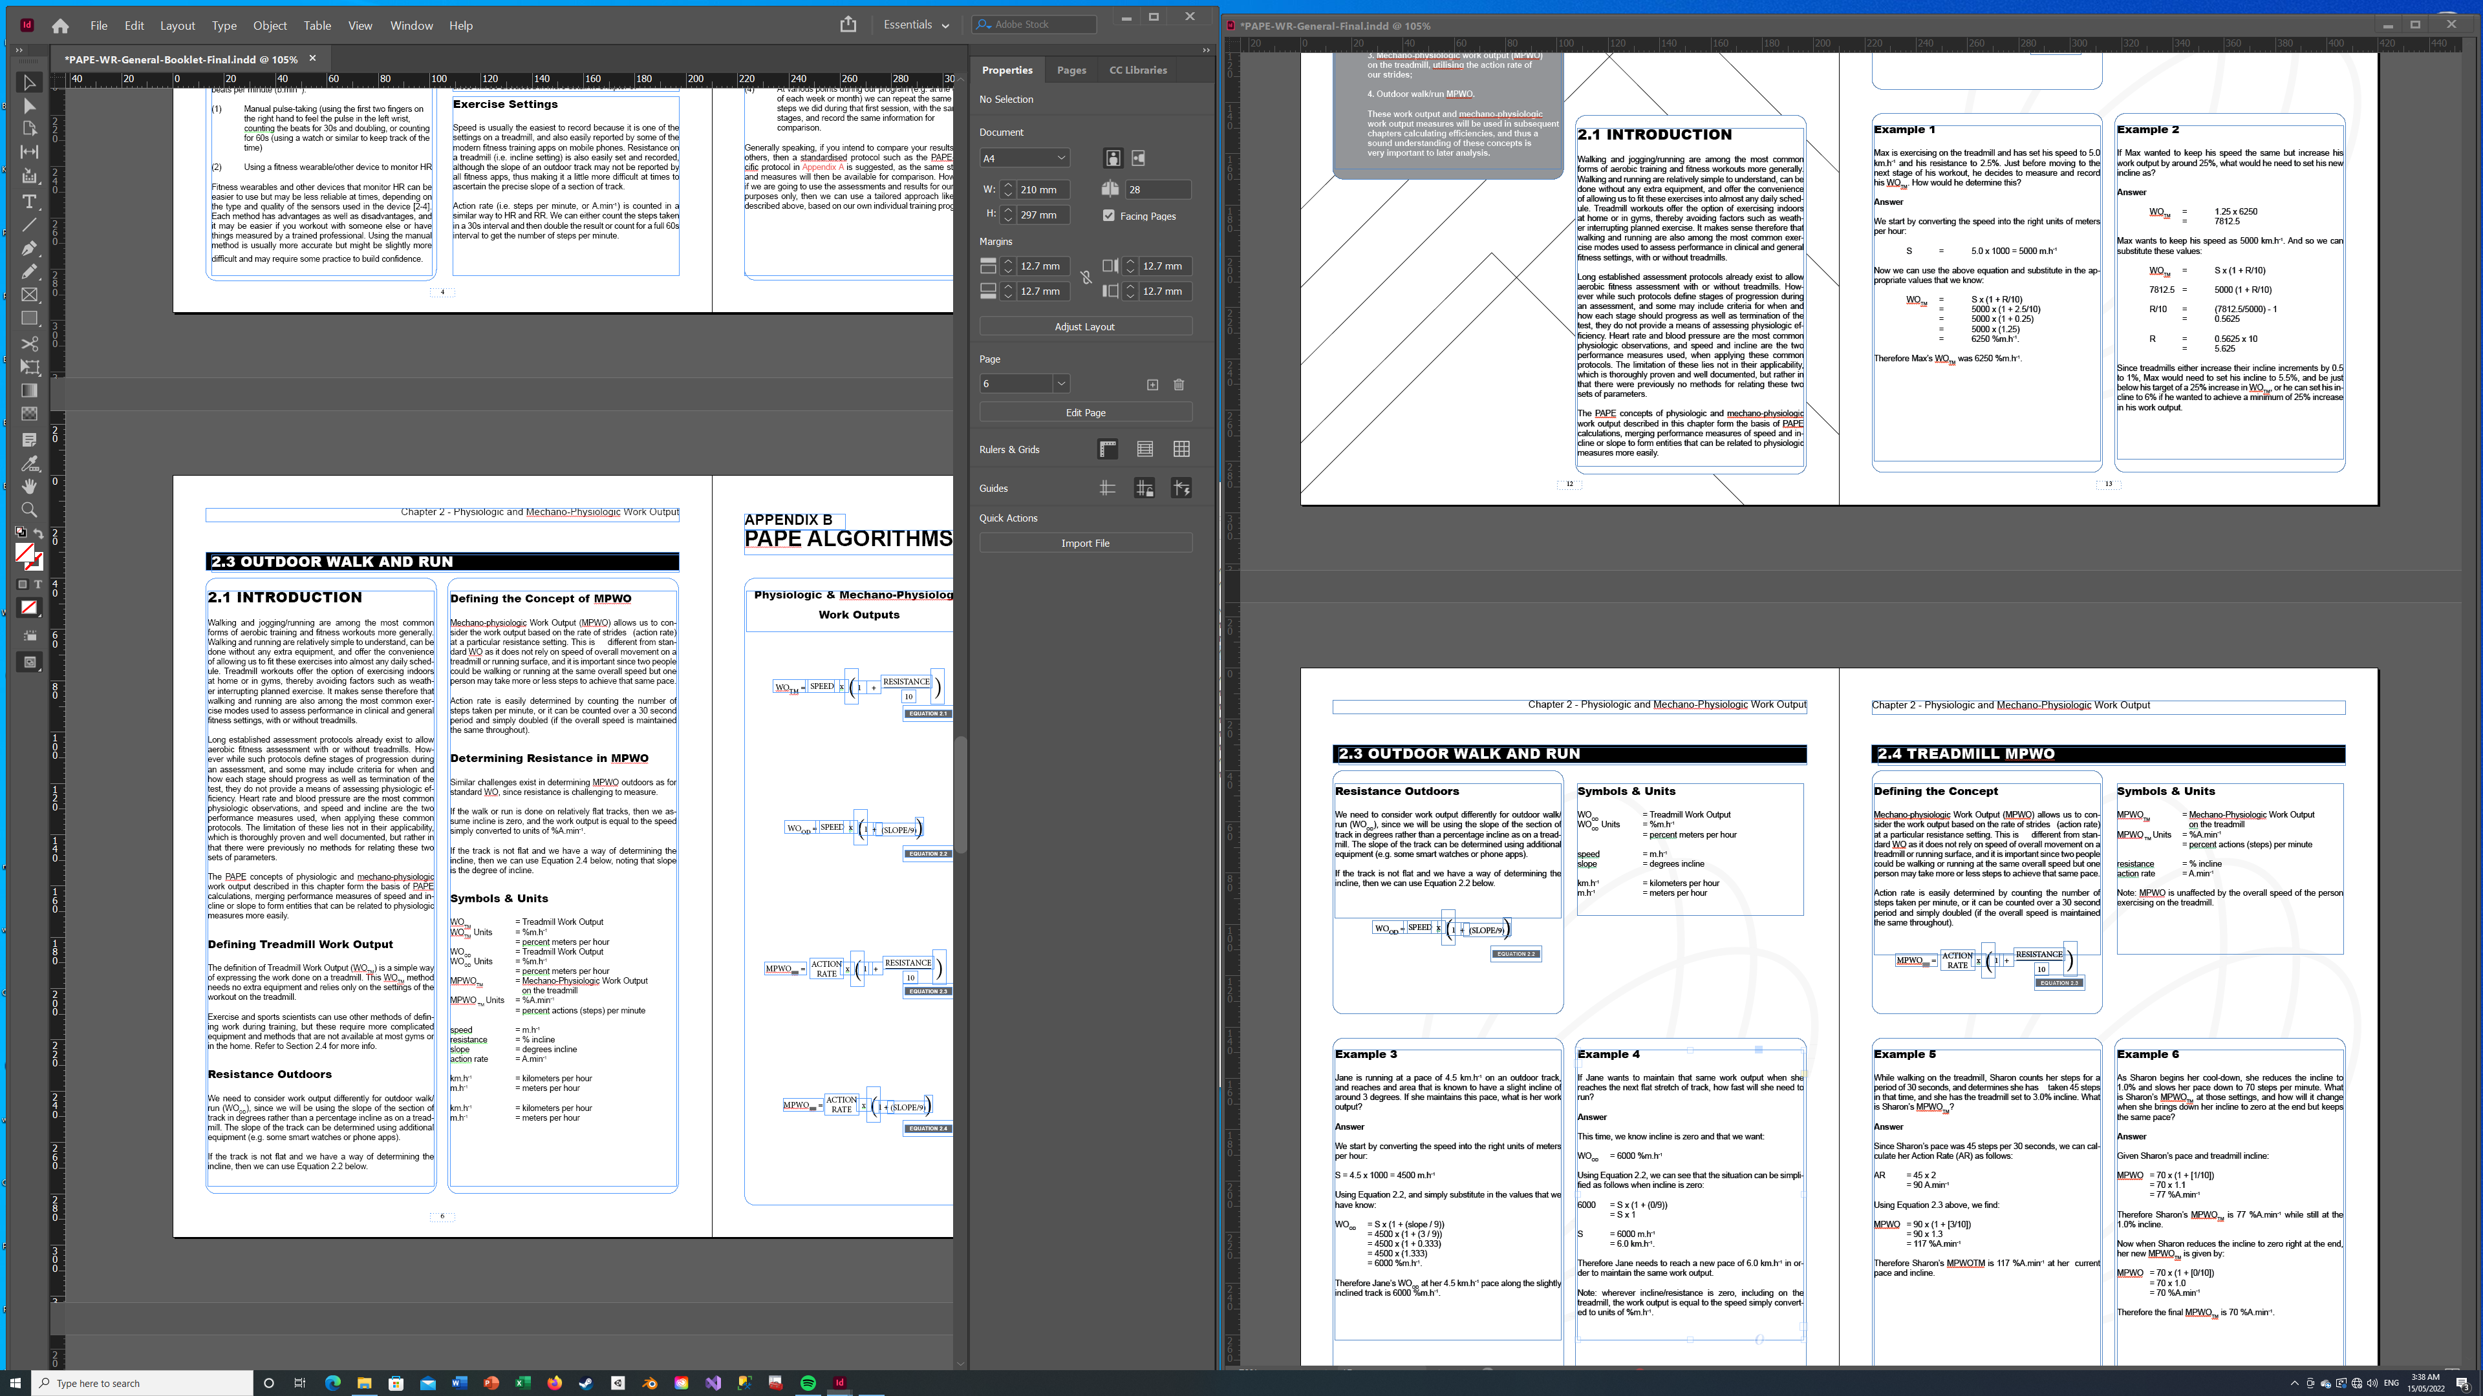This screenshot has width=2483, height=1396.
Task: Step the page height H value
Action: pos(1007,215)
